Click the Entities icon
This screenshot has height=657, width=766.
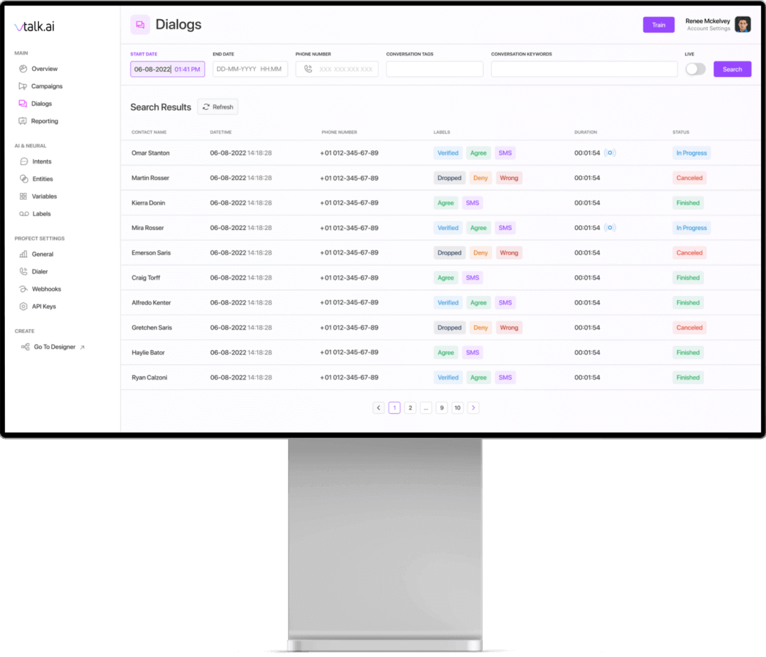click(24, 179)
